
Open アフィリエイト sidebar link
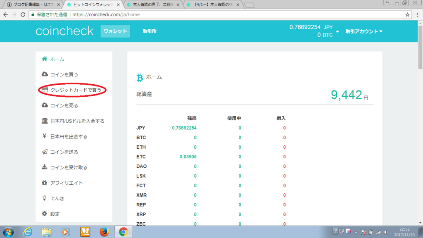click(x=67, y=183)
